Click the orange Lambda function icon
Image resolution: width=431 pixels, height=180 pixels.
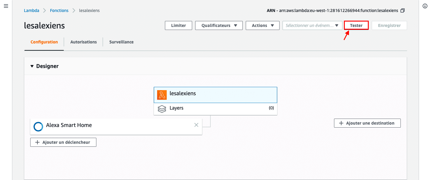[x=162, y=95]
